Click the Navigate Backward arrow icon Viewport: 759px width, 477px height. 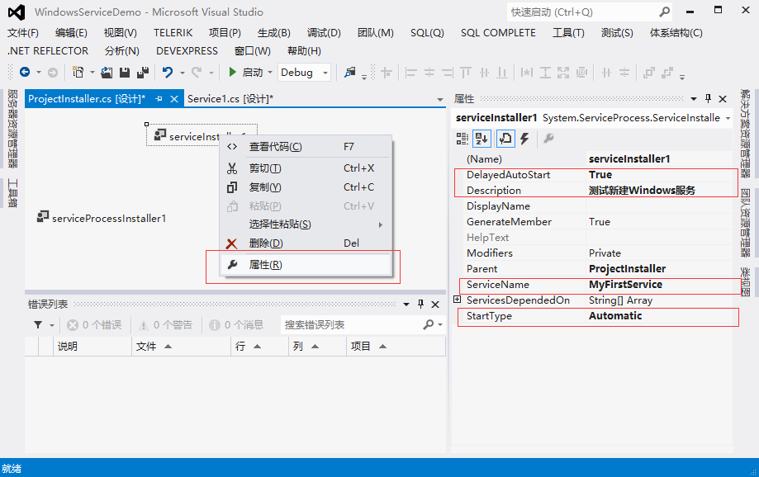tap(25, 73)
